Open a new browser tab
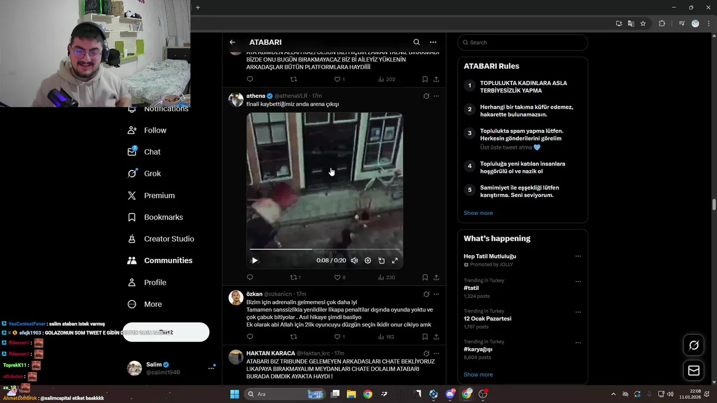The height and width of the screenshot is (403, 717). 198,7
